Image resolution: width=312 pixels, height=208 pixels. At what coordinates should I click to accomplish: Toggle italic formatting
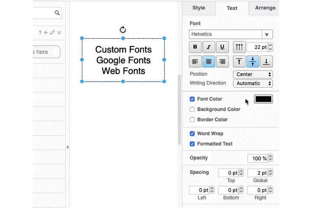click(x=208, y=47)
